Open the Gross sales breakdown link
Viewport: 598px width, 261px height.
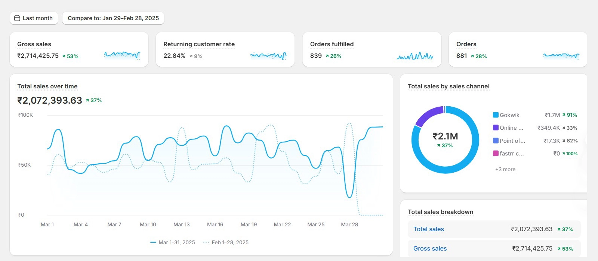[430, 249]
